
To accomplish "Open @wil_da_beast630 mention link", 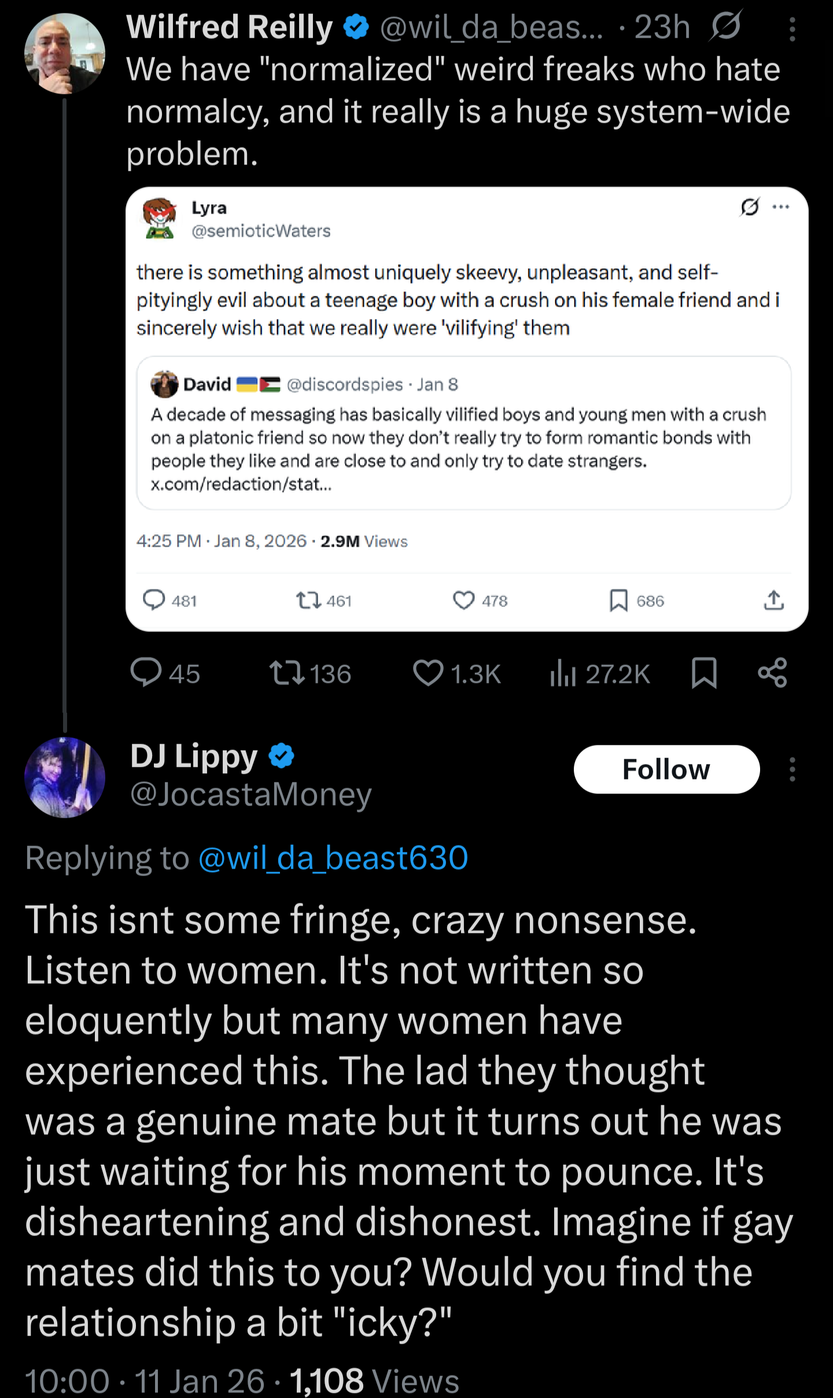I will click(333, 858).
